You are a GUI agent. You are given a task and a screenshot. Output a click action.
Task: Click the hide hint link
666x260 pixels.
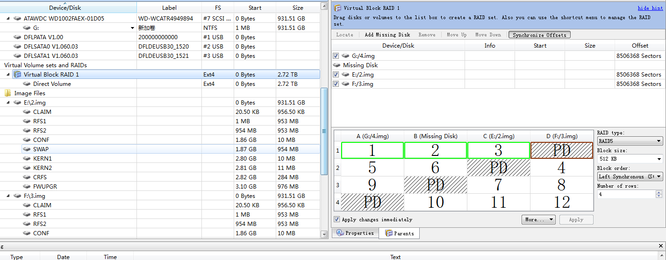coord(650,8)
